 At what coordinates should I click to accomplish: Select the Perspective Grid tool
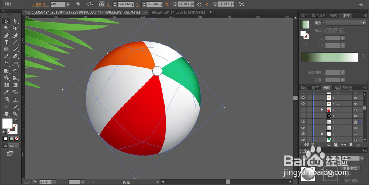[15, 78]
